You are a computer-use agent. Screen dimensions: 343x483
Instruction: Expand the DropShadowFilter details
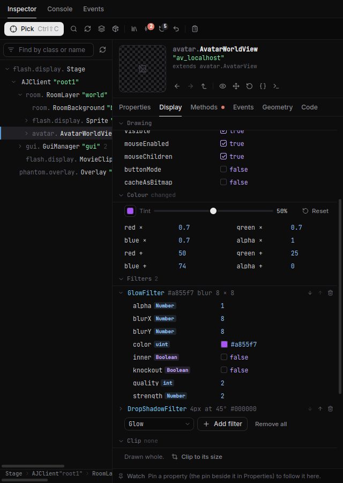coord(121,409)
